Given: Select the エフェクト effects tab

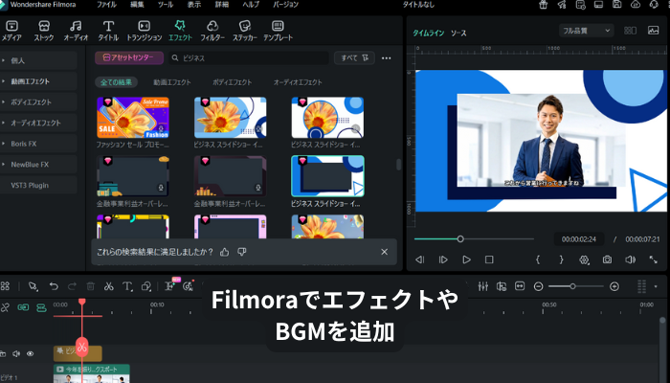Looking at the screenshot, I should pyautogui.click(x=180, y=31).
